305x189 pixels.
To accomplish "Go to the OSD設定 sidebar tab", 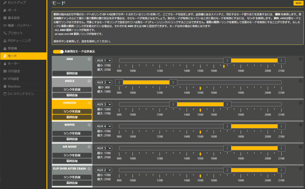I will pos(14,71).
